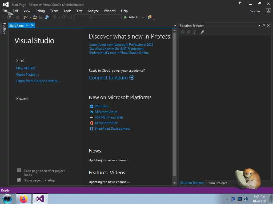The image size is (273, 204).
Task: Click Start Page scrollbar down arrow
Action: point(174,183)
